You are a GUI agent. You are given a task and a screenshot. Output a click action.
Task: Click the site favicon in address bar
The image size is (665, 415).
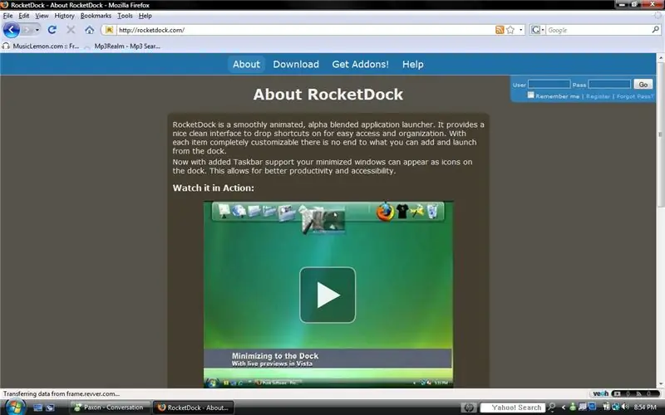click(x=110, y=30)
